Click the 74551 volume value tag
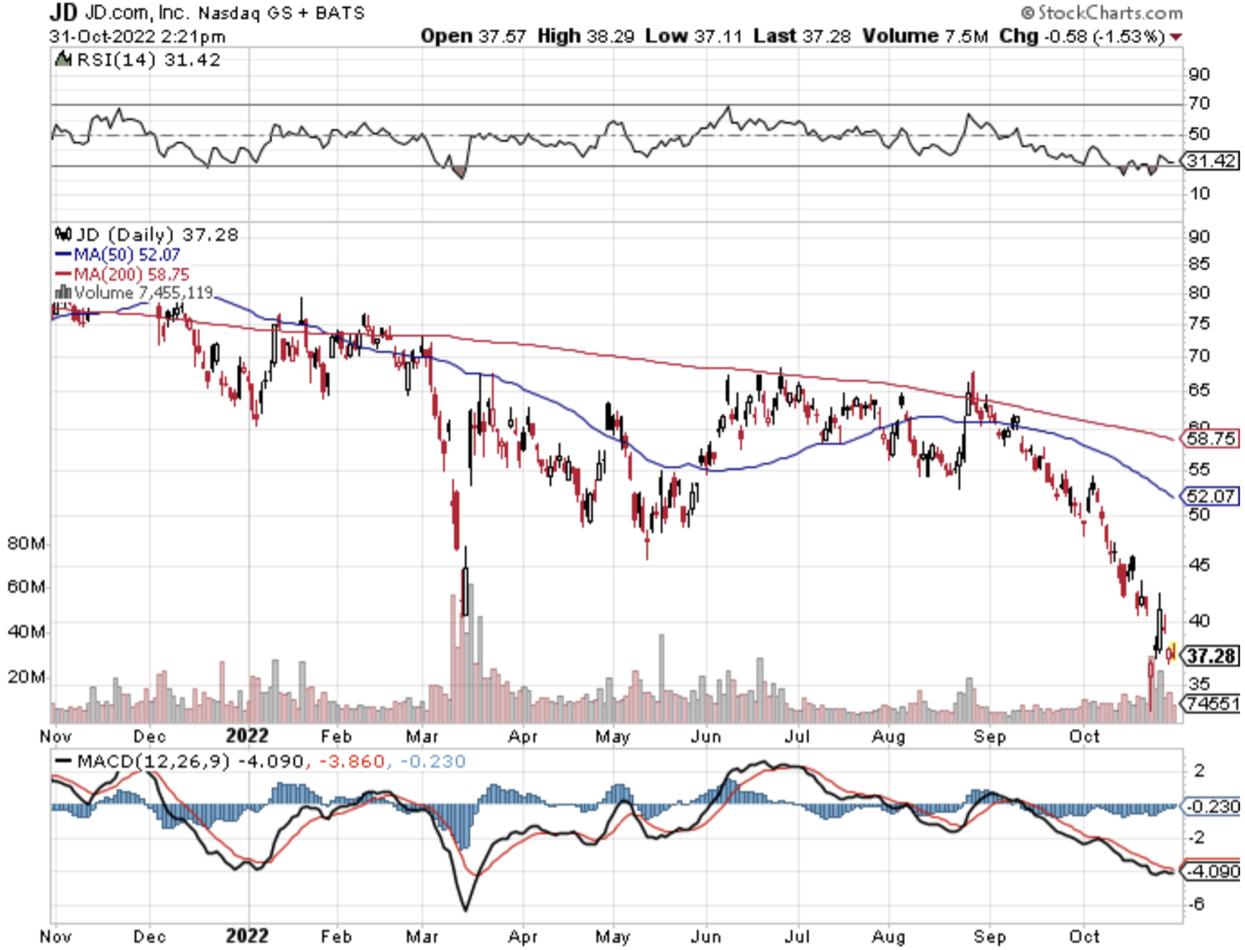This screenshot has width=1245, height=950. (1211, 703)
